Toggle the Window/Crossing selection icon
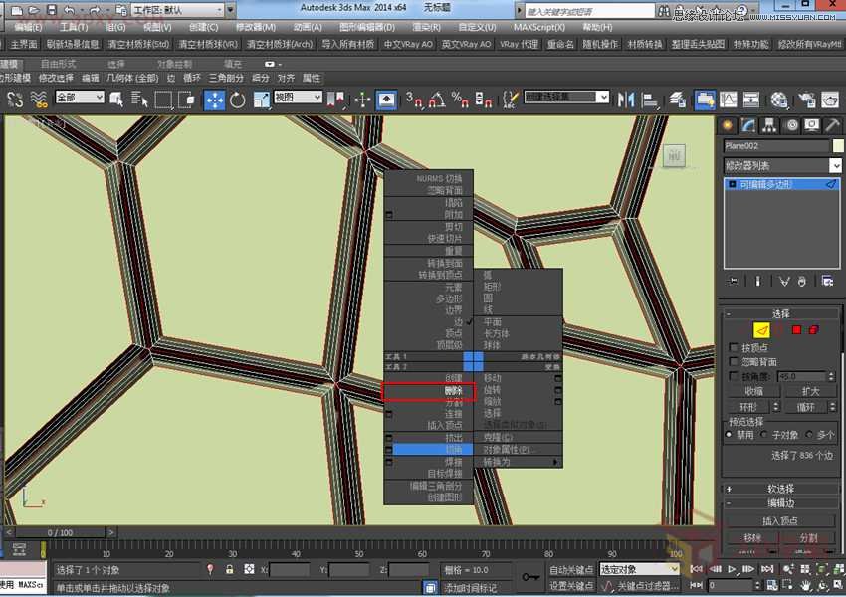 pyautogui.click(x=186, y=99)
